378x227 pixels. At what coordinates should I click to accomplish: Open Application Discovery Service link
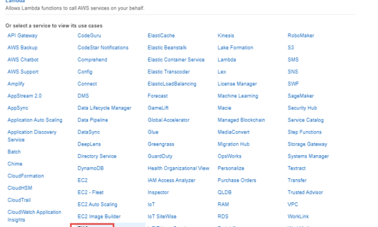pyautogui.click(x=32, y=136)
